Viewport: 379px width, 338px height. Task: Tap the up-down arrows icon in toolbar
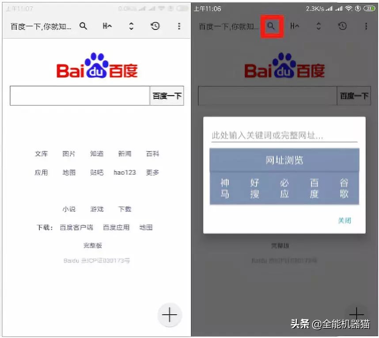point(131,26)
